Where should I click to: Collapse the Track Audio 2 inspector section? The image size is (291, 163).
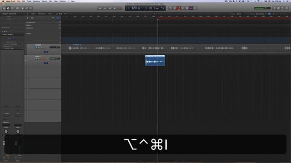(2, 34)
